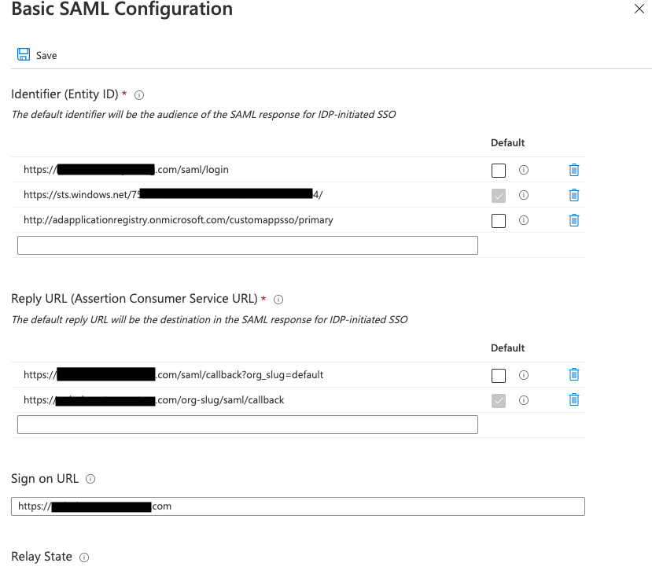Click the Save floppy disk icon
The width and height of the screenshot is (652, 574).
click(x=24, y=54)
